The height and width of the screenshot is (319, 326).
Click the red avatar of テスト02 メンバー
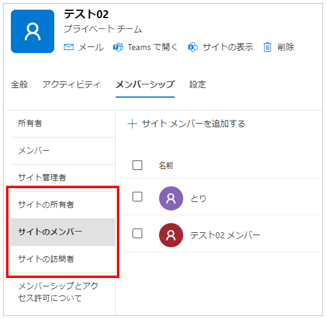tap(171, 235)
